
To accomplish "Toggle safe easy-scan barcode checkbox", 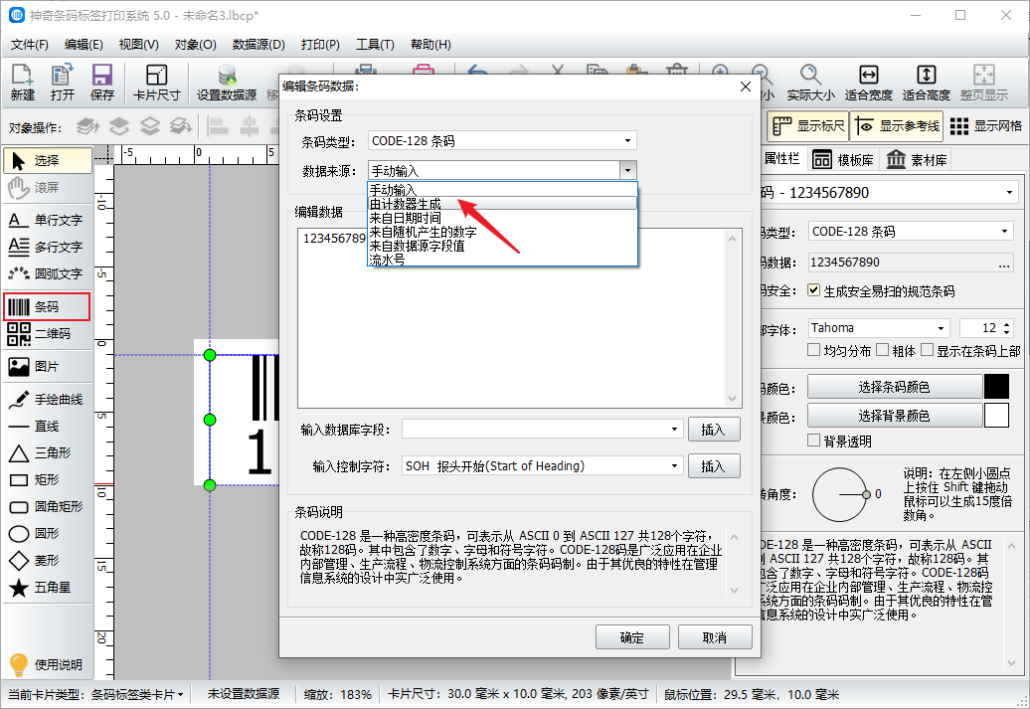I will pos(814,290).
